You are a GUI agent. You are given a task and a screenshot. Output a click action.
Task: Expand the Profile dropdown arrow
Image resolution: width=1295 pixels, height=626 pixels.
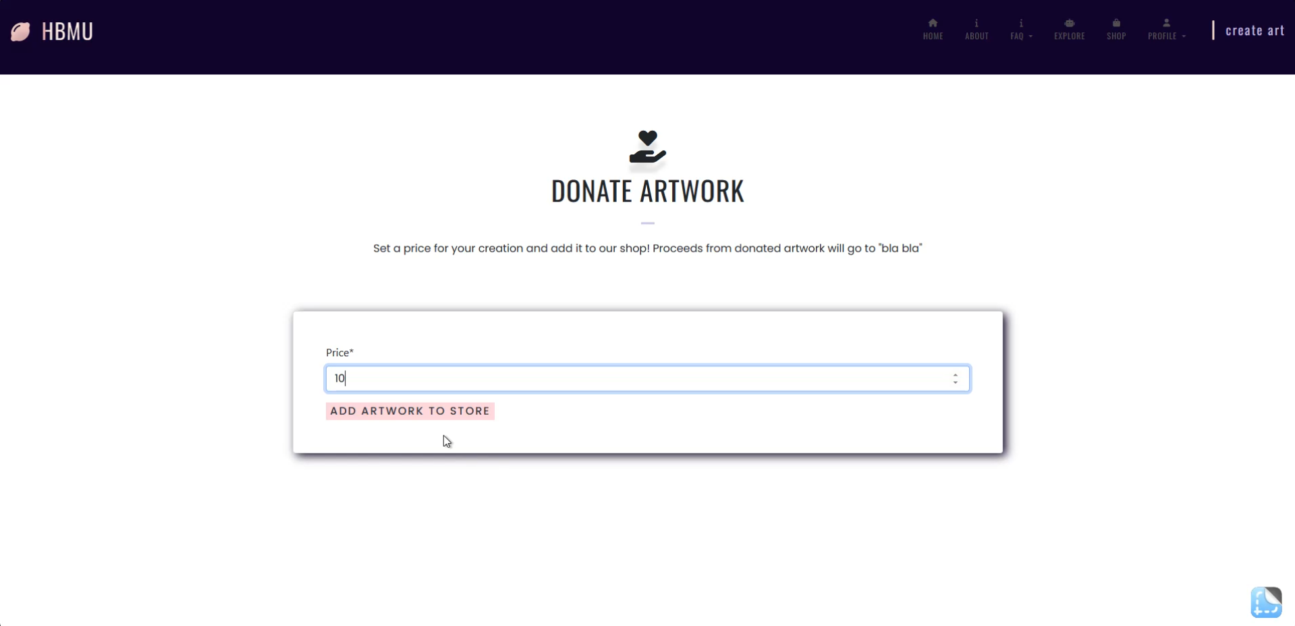[x=1184, y=36]
